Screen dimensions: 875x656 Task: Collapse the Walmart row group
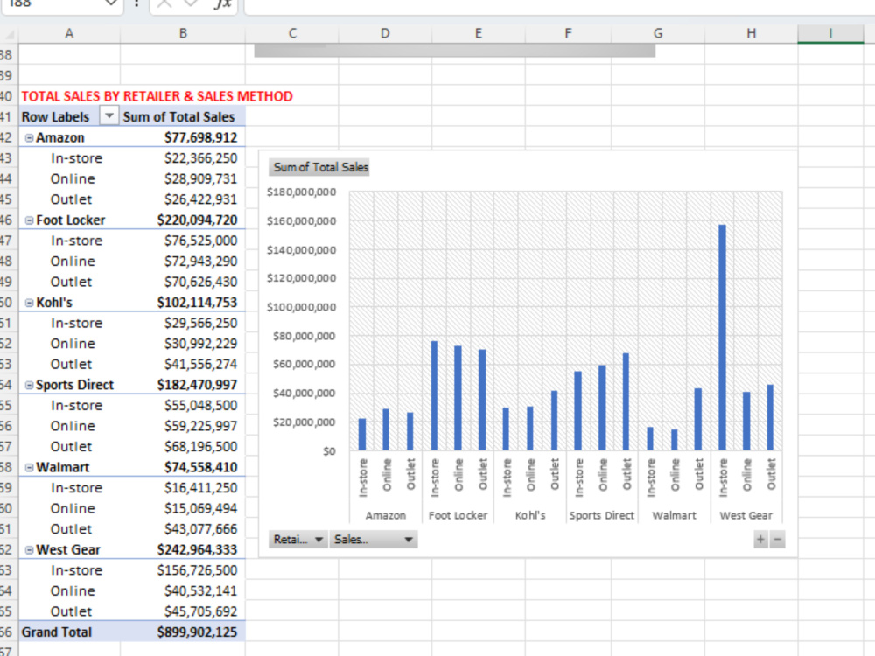coord(29,467)
